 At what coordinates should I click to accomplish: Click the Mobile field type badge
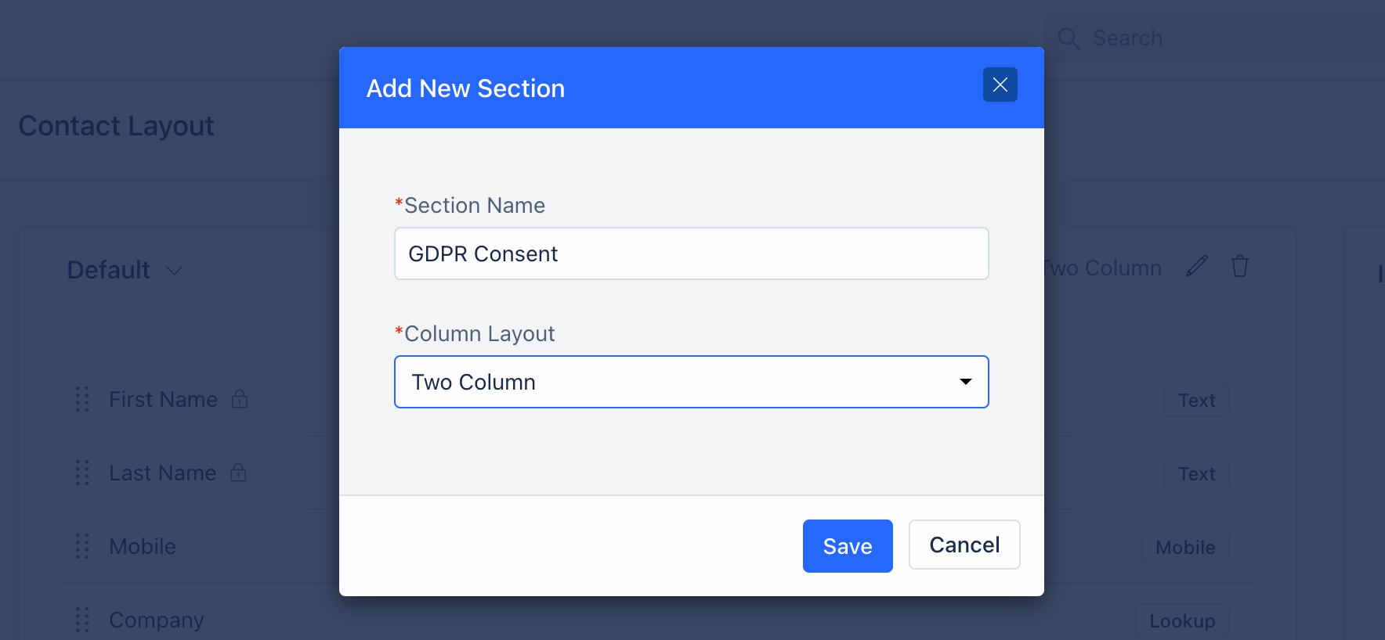click(x=1185, y=548)
